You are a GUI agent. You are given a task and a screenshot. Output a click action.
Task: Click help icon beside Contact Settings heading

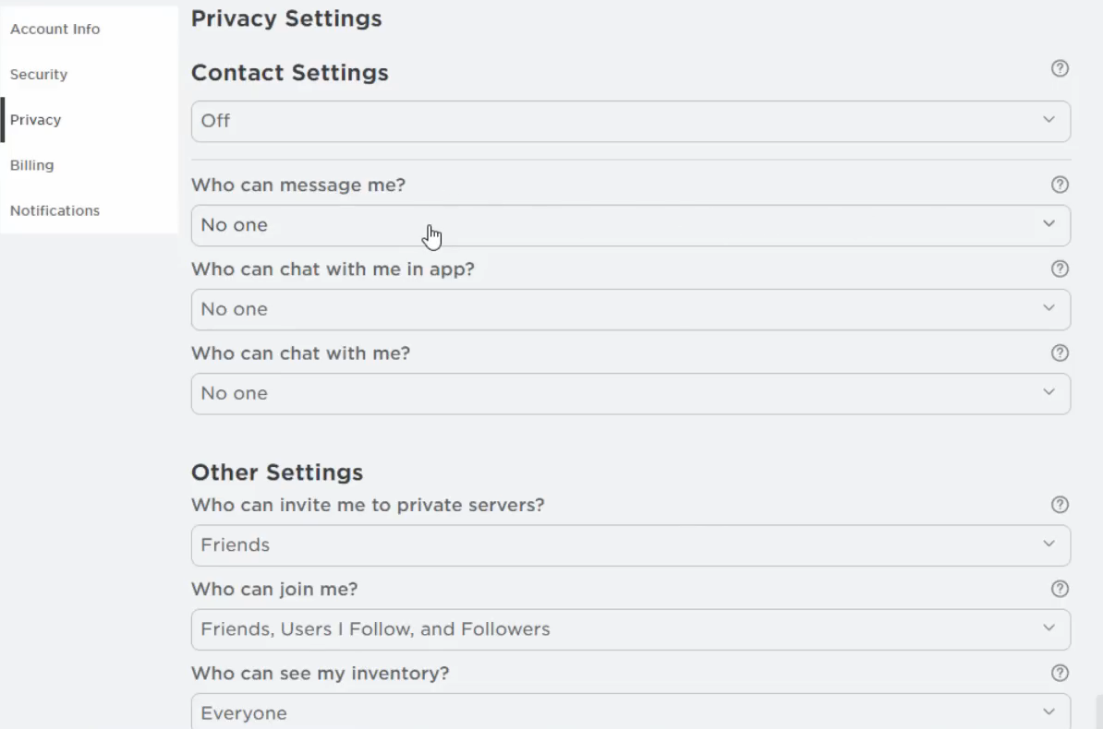pyautogui.click(x=1060, y=68)
